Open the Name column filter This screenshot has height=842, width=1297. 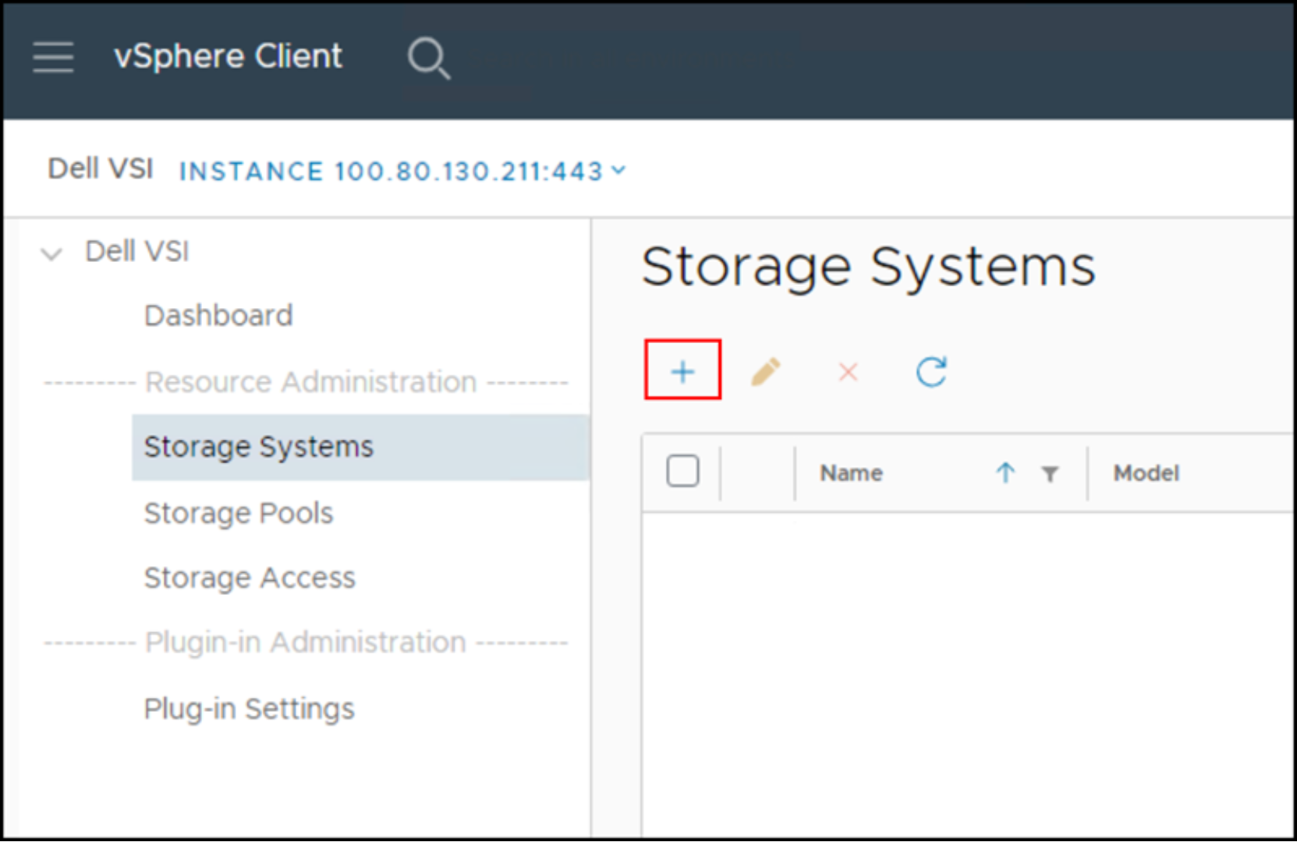(x=1050, y=473)
